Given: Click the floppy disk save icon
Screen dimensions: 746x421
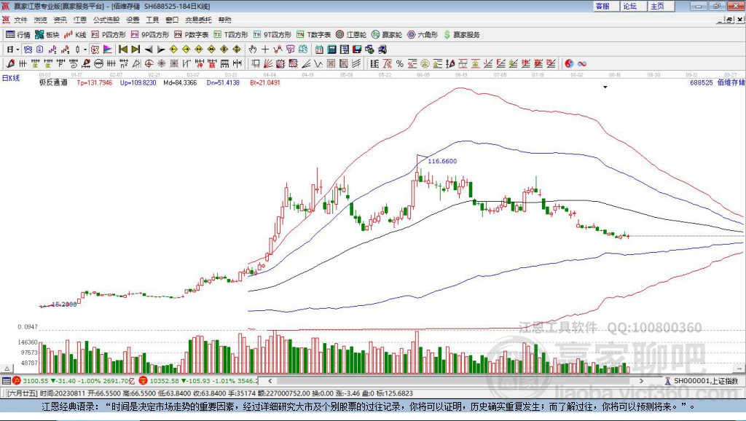Looking at the screenshot, I should 357,50.
